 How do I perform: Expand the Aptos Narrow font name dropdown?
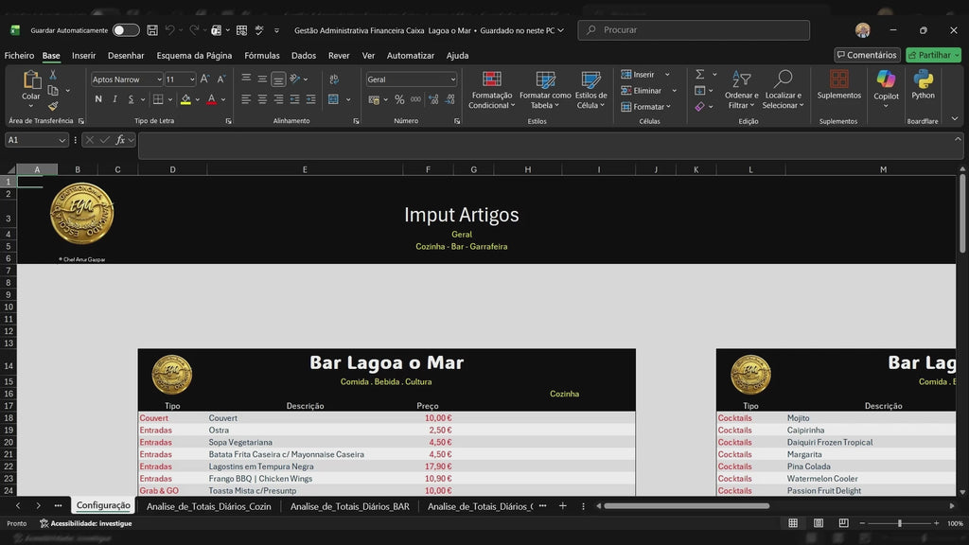click(x=157, y=79)
